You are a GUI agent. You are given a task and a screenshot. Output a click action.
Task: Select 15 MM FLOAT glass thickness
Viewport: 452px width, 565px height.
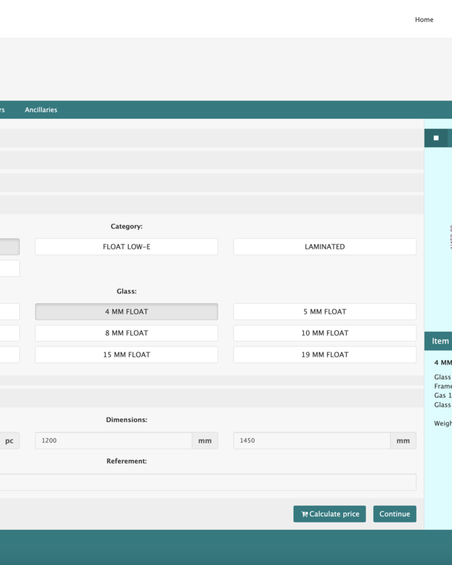(126, 355)
